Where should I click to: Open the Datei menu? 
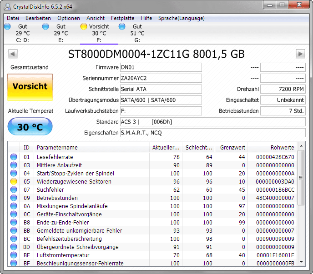point(13,18)
